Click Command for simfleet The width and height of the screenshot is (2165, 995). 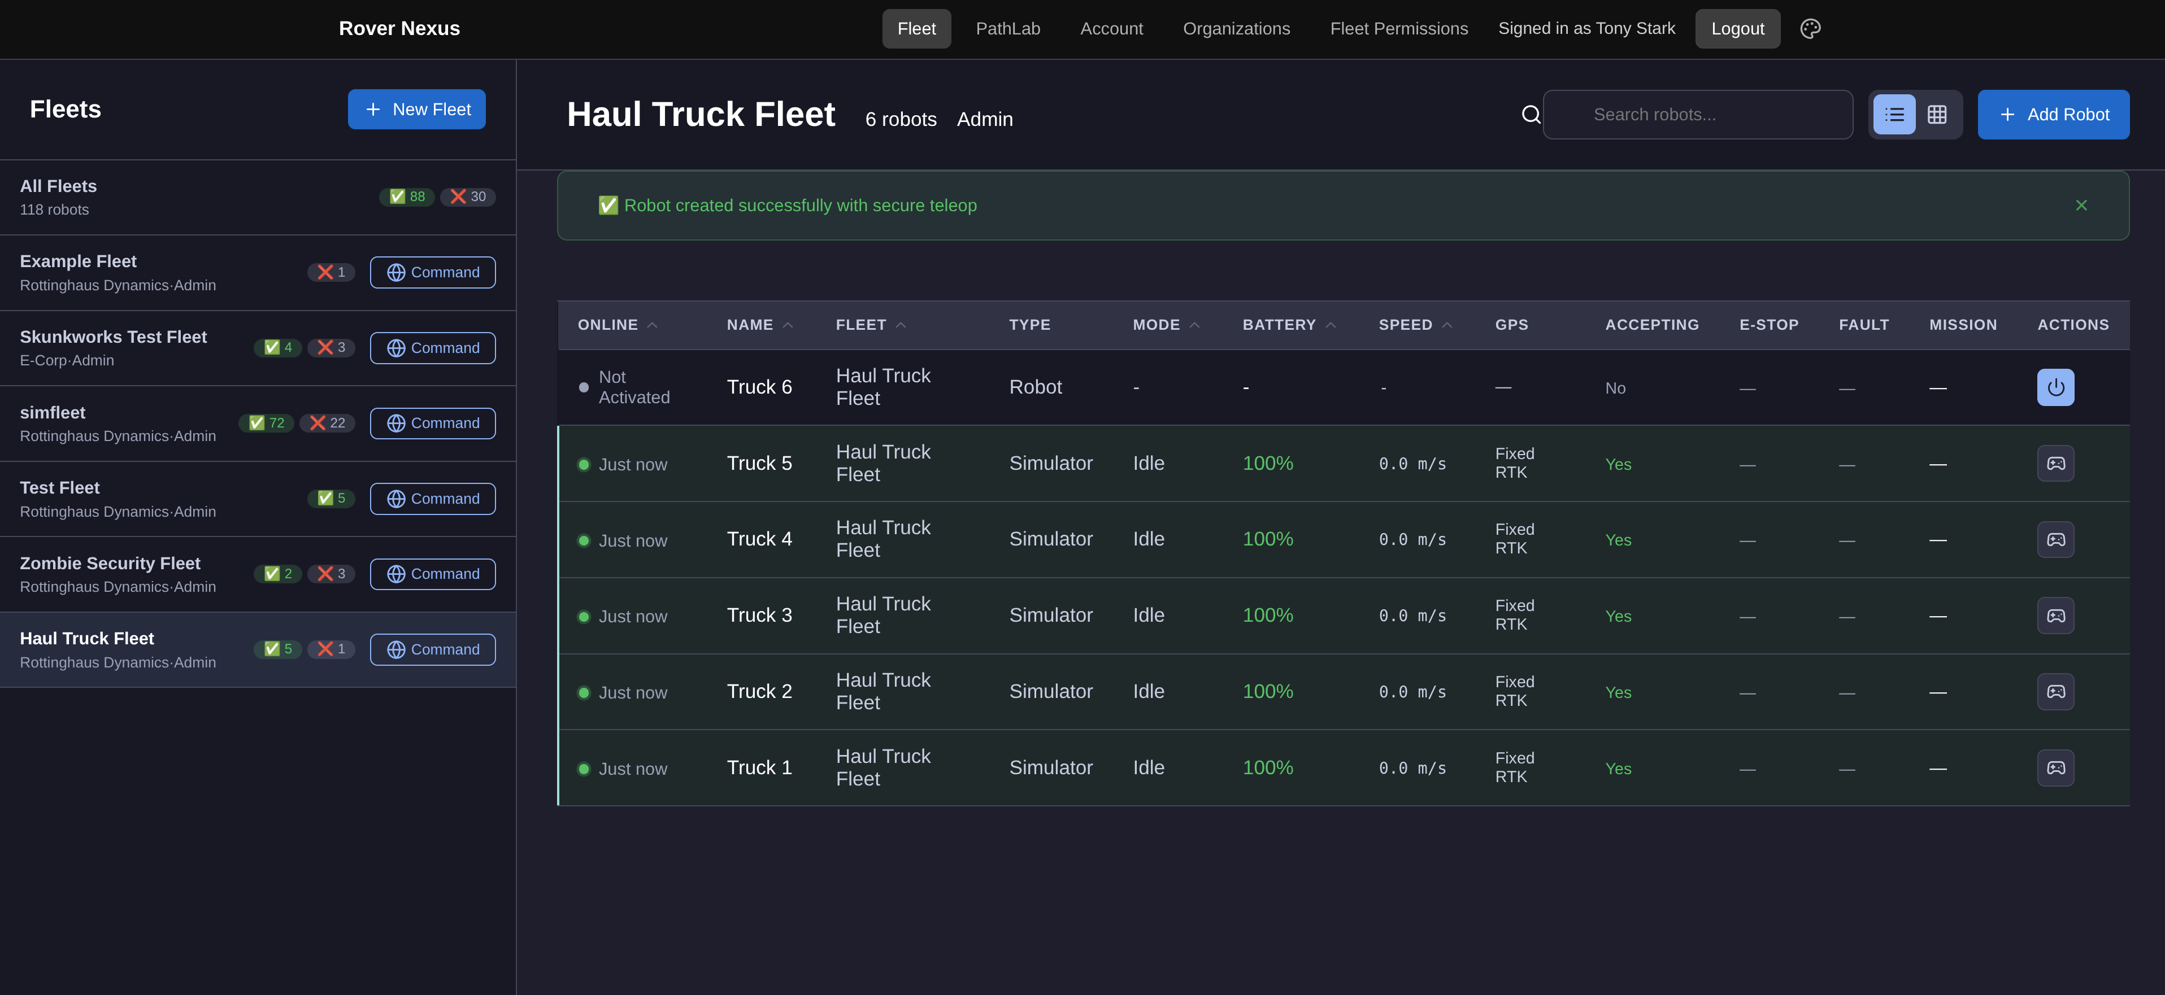click(x=433, y=424)
